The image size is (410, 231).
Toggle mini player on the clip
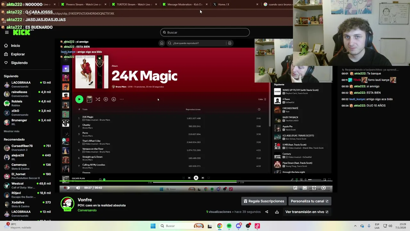pyautogui.click(x=295, y=188)
